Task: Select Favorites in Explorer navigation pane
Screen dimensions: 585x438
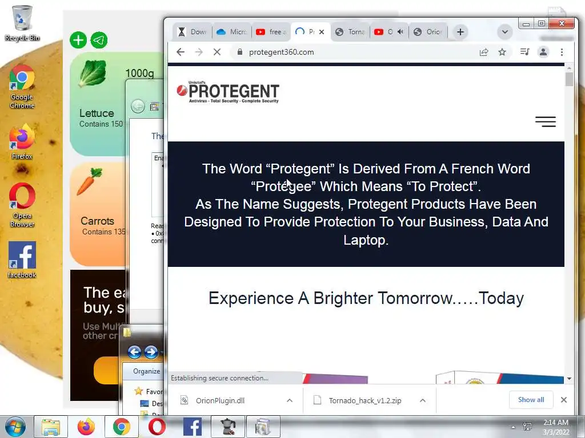Action: [149, 391]
